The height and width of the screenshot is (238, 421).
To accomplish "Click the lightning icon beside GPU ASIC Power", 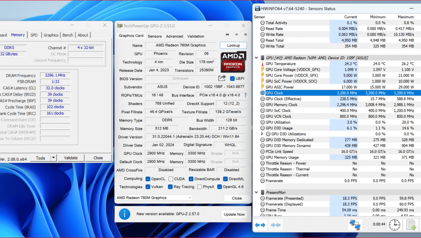I will 263,87.
